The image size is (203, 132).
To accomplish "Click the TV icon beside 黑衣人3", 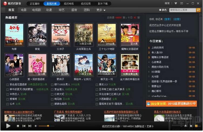I will (x=97, y=85).
